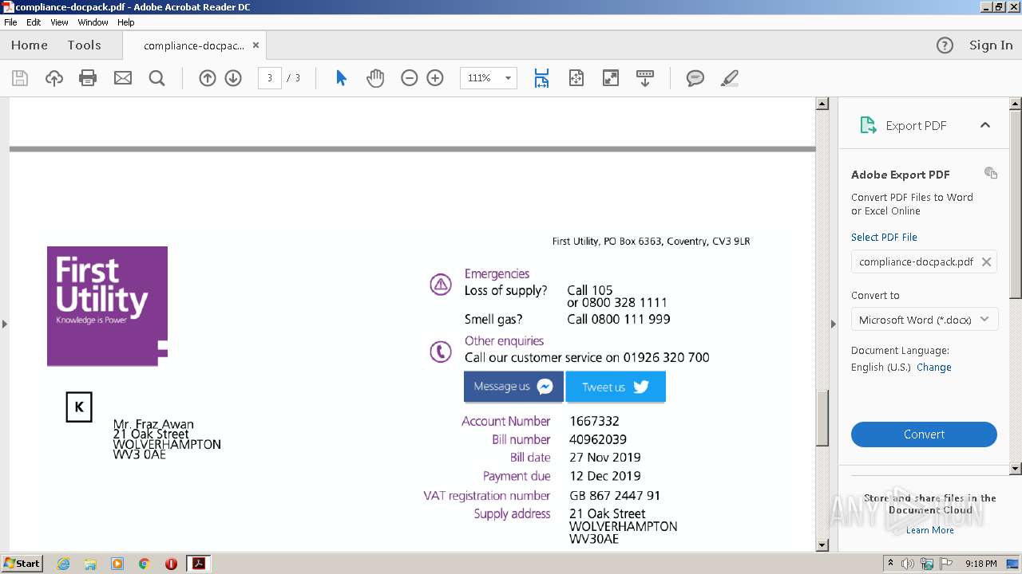Select the arrow selection tool
Image resolution: width=1022 pixels, height=574 pixels.
click(x=342, y=78)
